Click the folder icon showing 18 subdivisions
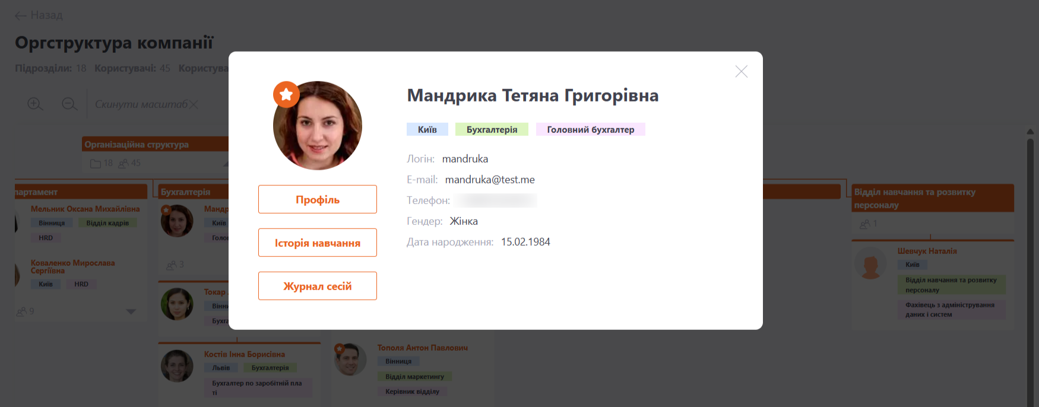1039x407 pixels. point(95,163)
